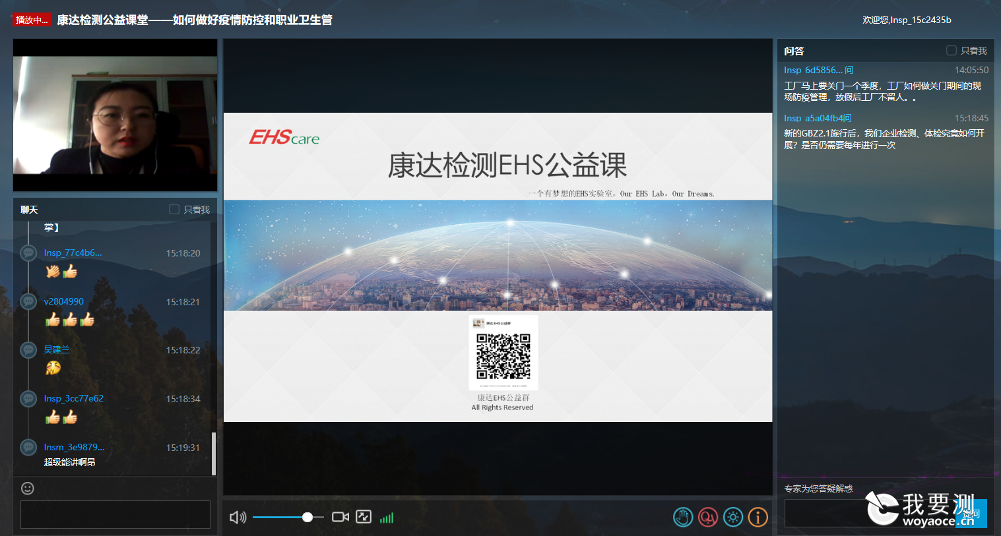Click the presenter webcam video

pos(115,115)
